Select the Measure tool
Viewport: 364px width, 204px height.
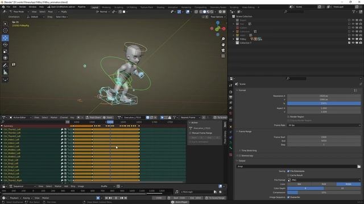coord(5,73)
